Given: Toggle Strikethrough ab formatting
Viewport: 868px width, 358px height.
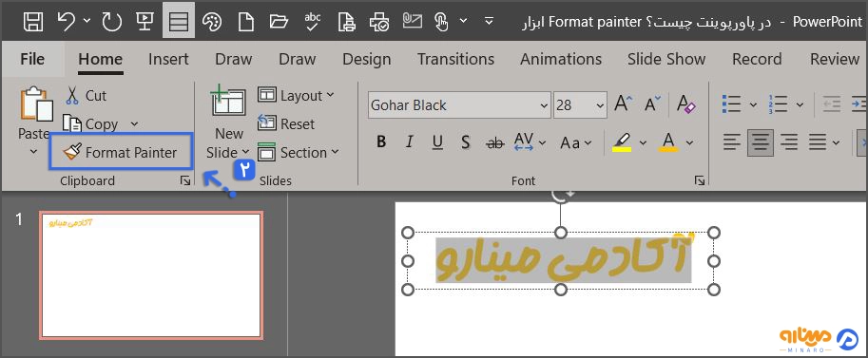Looking at the screenshot, I should [494, 143].
